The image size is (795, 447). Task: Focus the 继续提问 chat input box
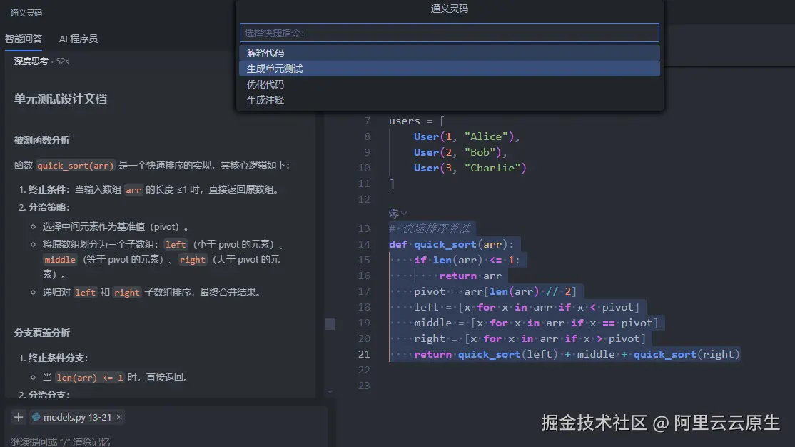click(x=166, y=441)
